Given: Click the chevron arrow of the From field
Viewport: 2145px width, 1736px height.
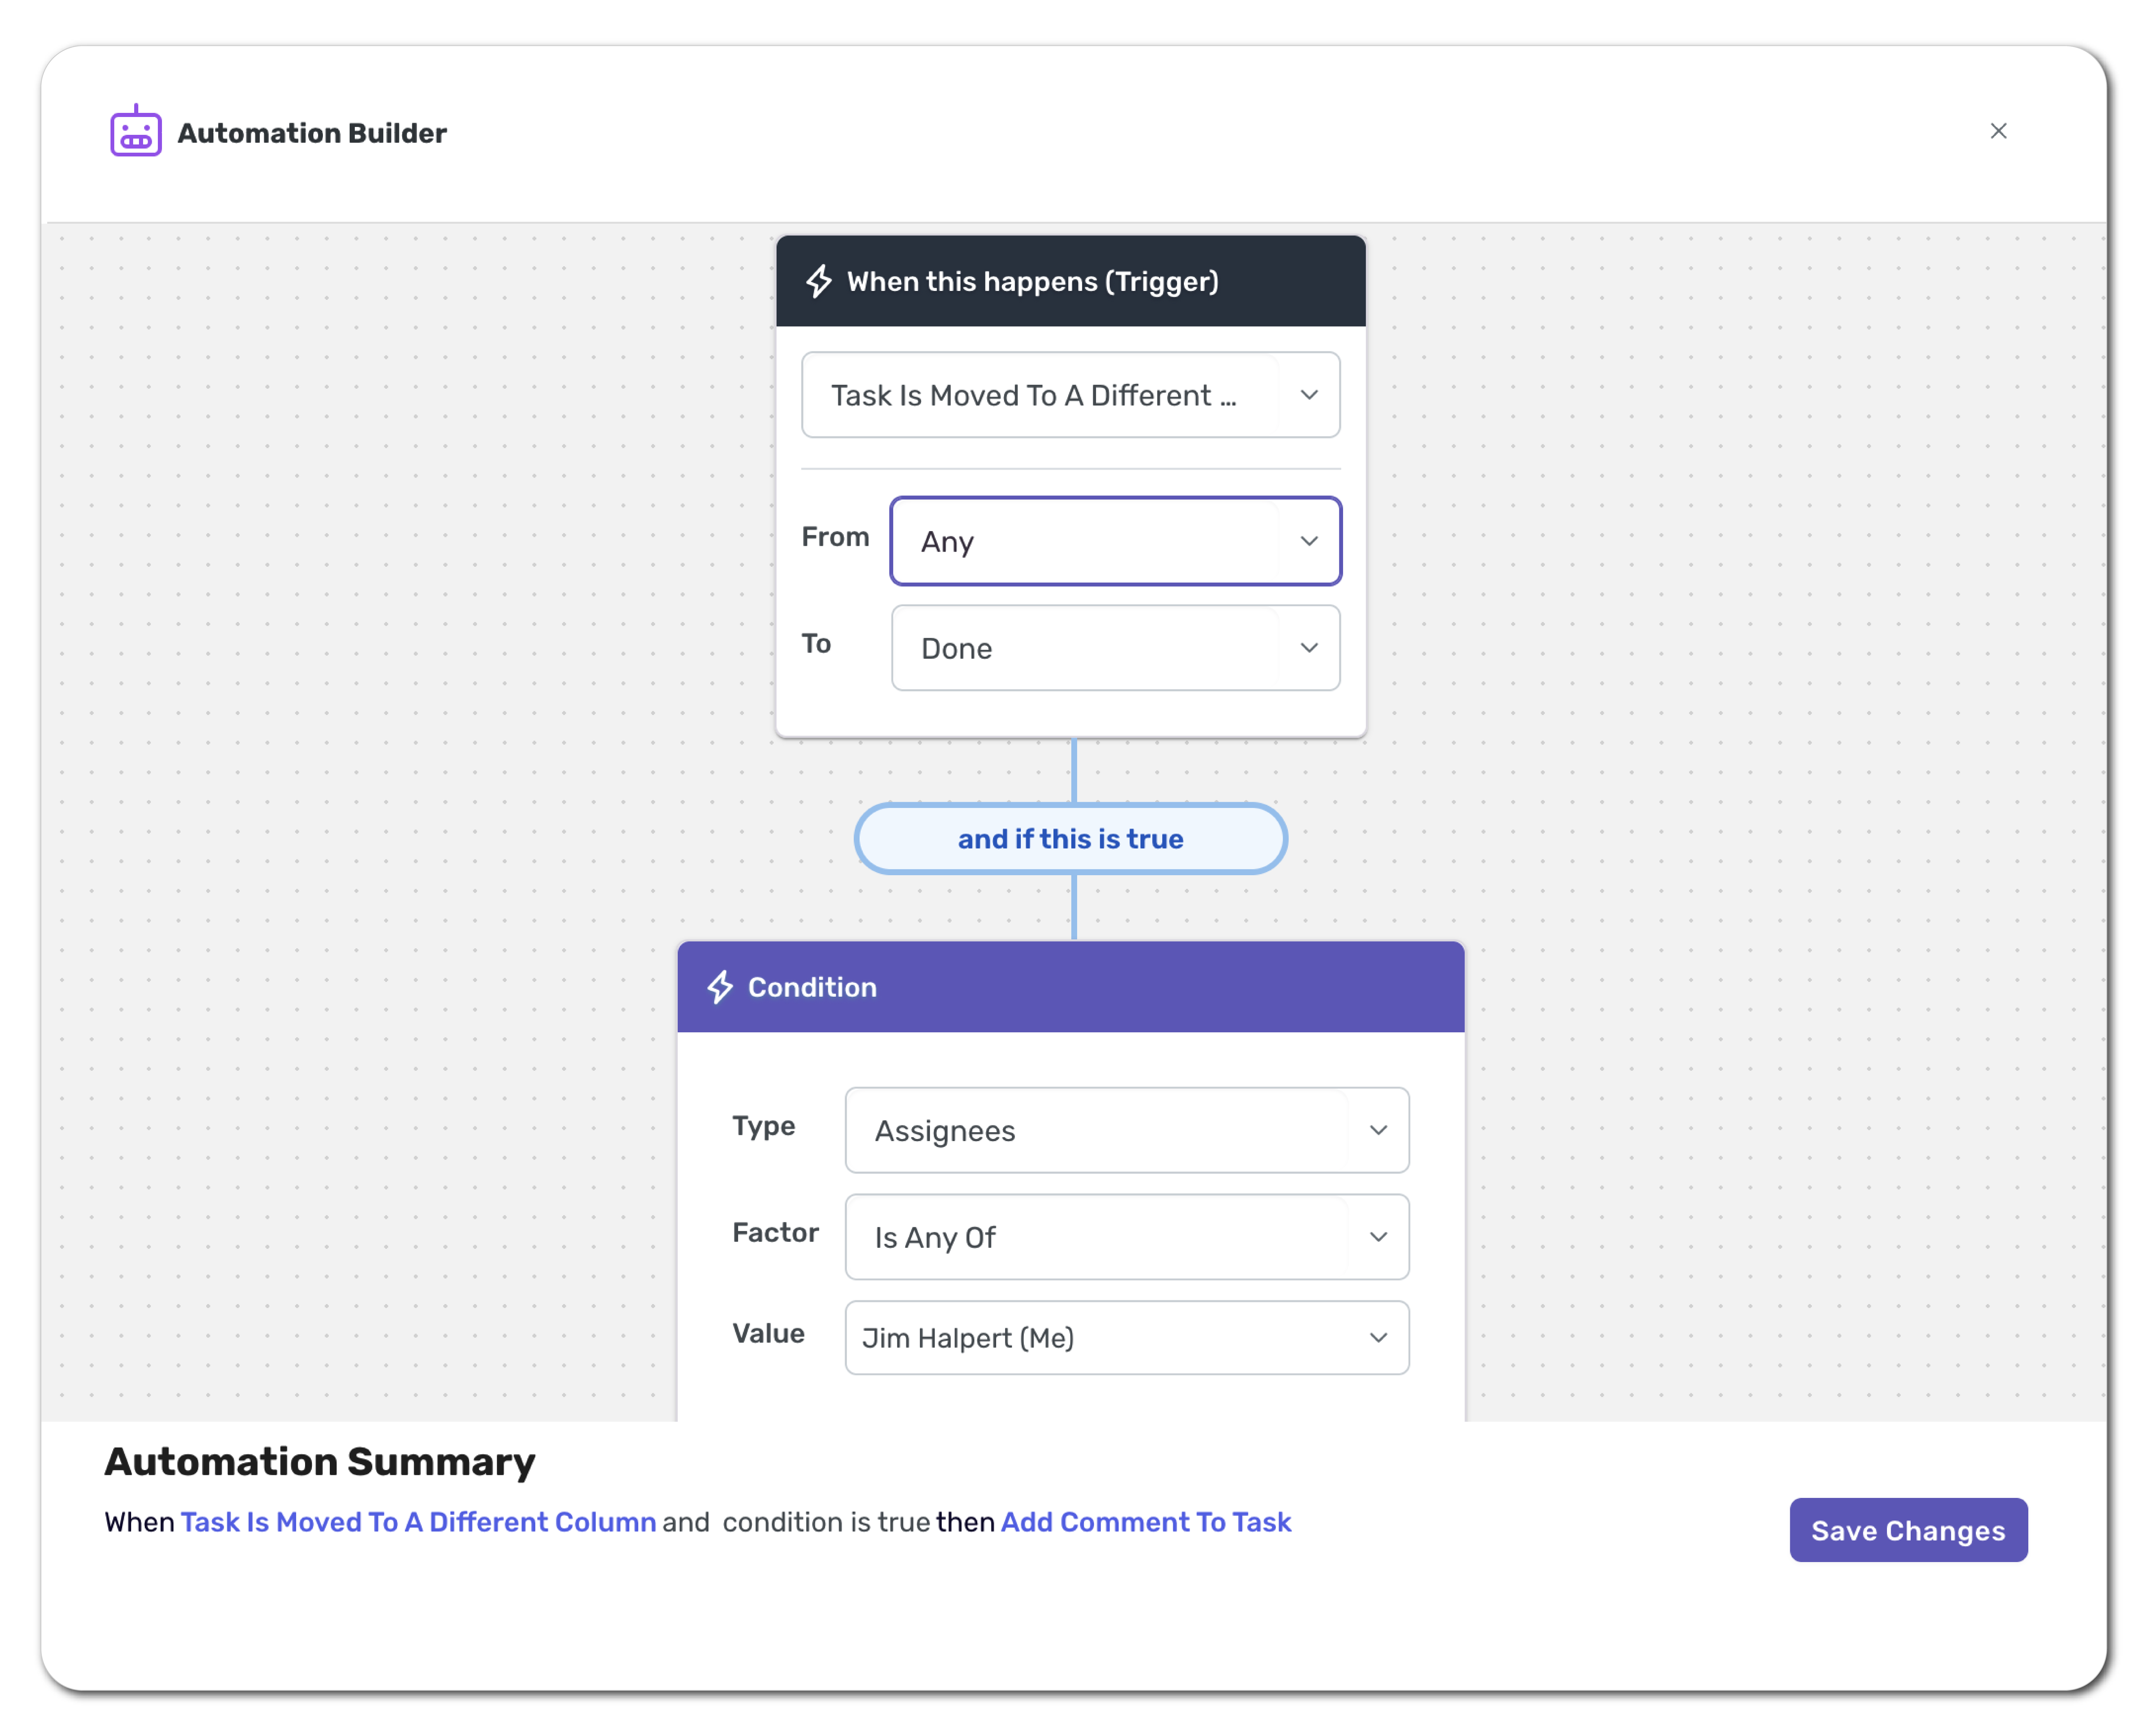Looking at the screenshot, I should [1309, 541].
